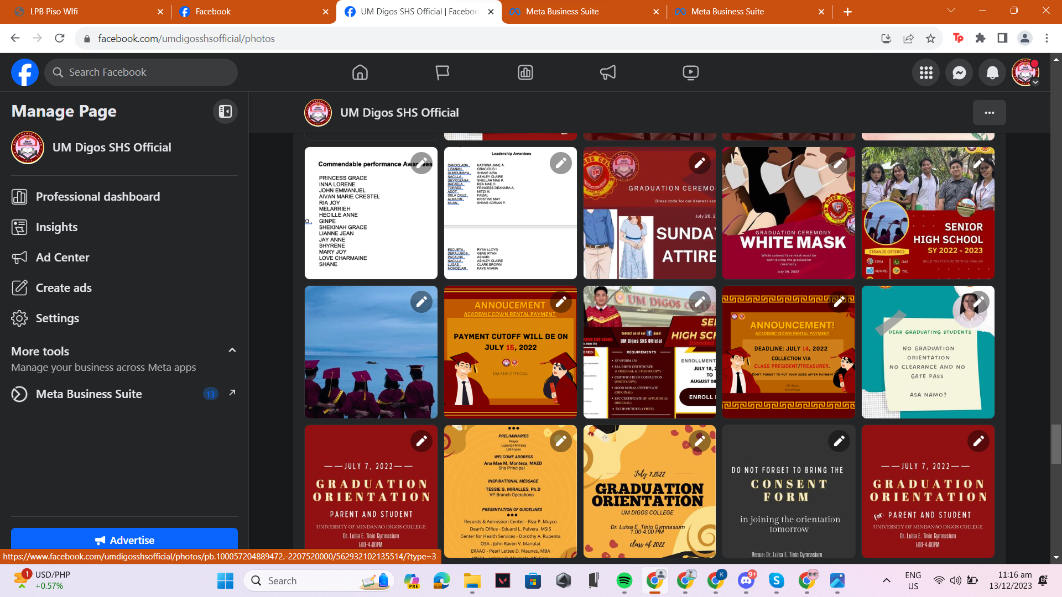This screenshot has height=597, width=1062.
Task: Bookmark this page with star icon
Action: [931, 38]
